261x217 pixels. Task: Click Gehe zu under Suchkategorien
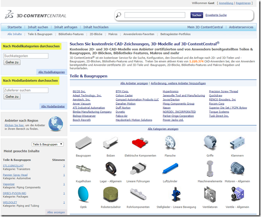pyautogui.click(x=12, y=62)
